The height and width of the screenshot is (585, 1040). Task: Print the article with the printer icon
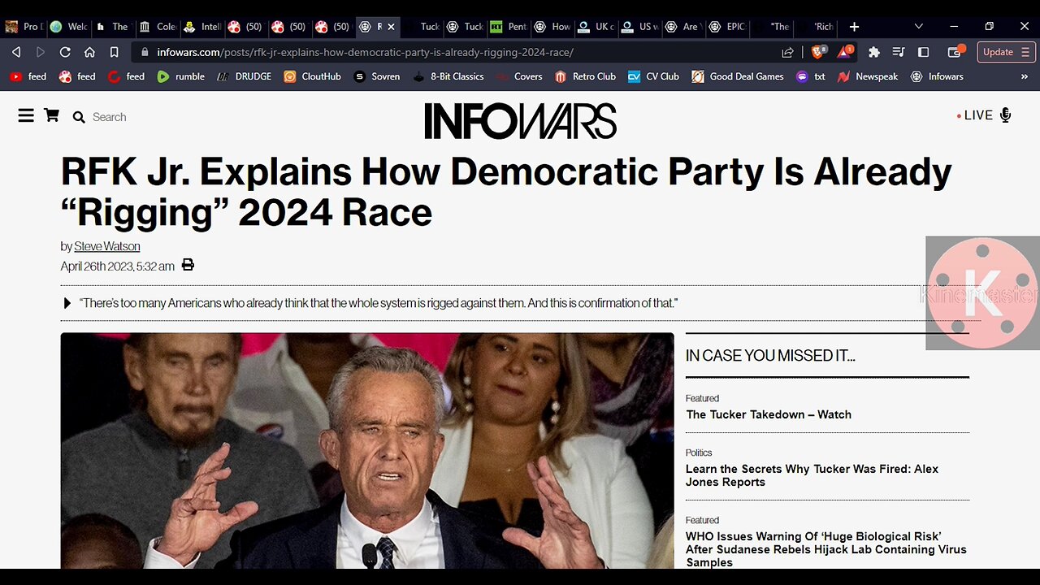188,265
